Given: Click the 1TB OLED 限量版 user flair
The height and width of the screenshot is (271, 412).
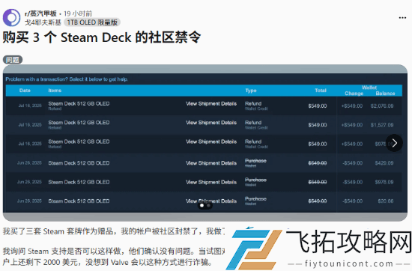Looking at the screenshot, I should tap(92, 22).
